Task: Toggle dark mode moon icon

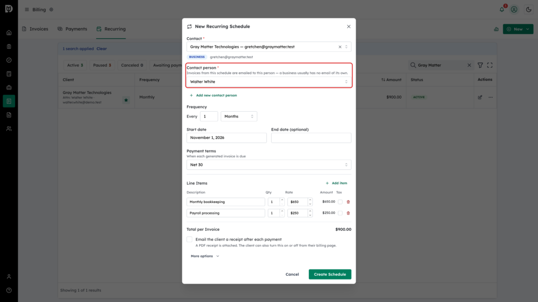Action: (x=529, y=9)
